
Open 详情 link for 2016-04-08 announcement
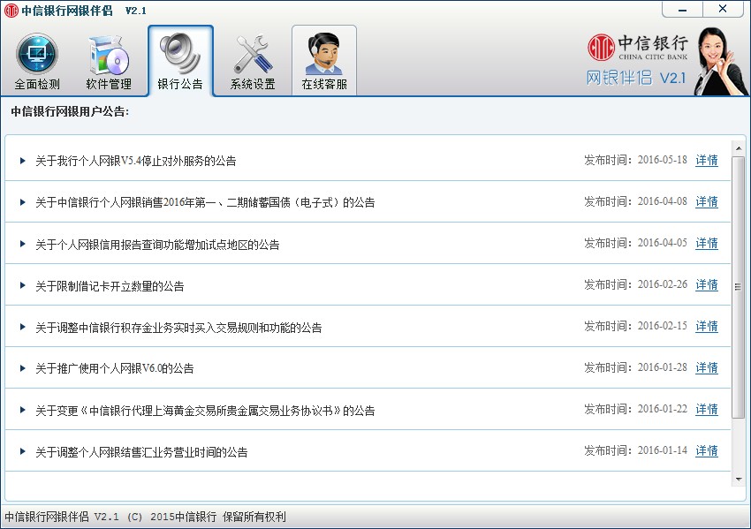pos(707,202)
